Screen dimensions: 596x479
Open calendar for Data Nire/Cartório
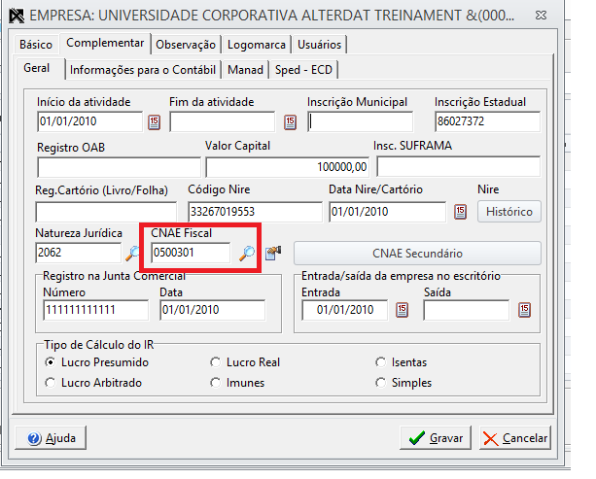460,212
